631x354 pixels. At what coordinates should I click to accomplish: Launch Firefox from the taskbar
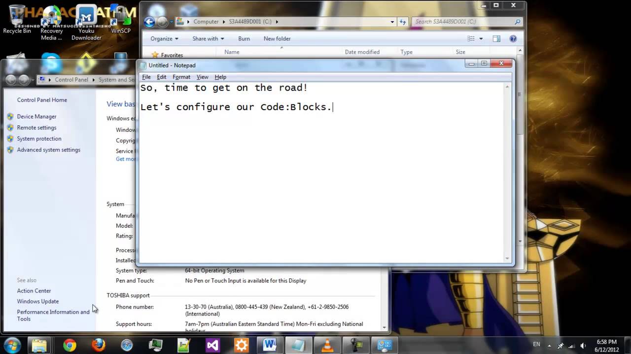click(98, 345)
